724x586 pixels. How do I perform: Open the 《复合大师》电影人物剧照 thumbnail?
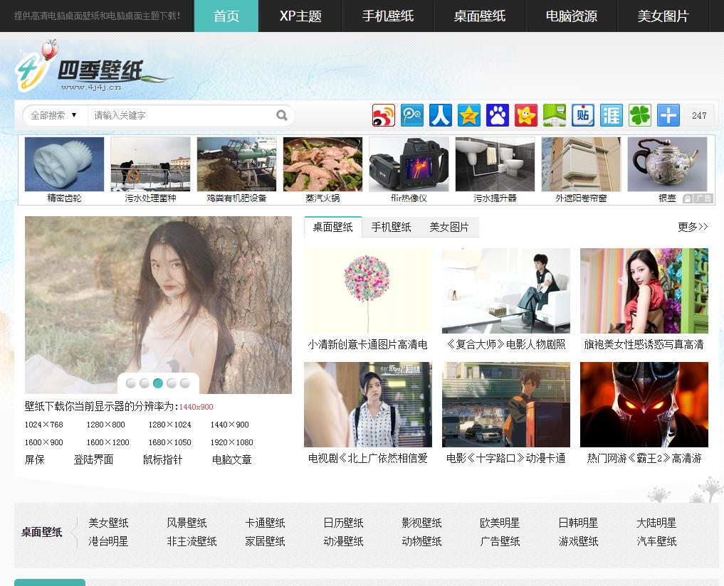tap(506, 291)
